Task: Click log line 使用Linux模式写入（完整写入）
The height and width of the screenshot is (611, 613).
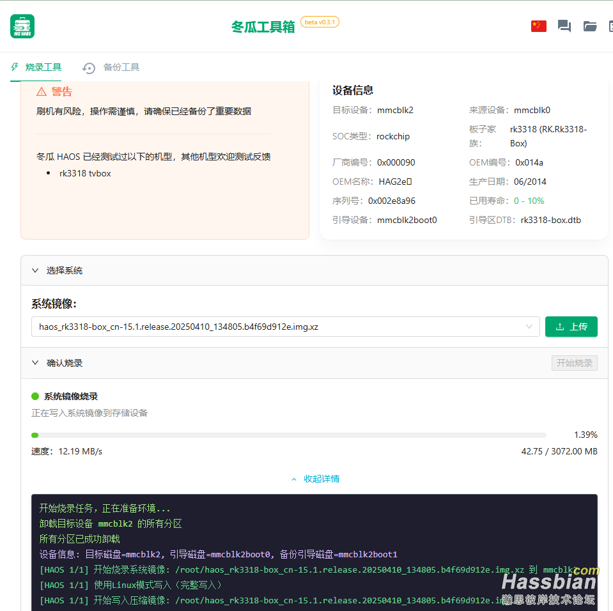Action: pyautogui.click(x=130, y=585)
